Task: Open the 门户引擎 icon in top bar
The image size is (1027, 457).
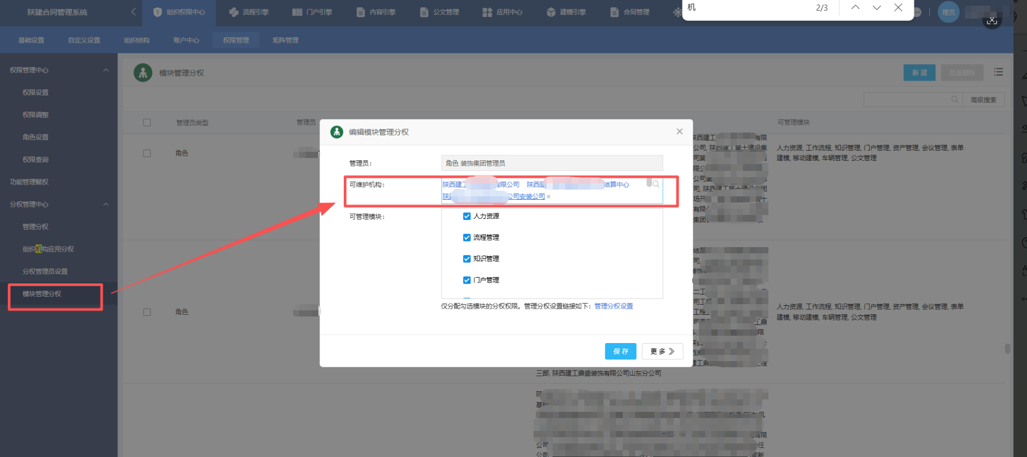Action: coord(297,12)
